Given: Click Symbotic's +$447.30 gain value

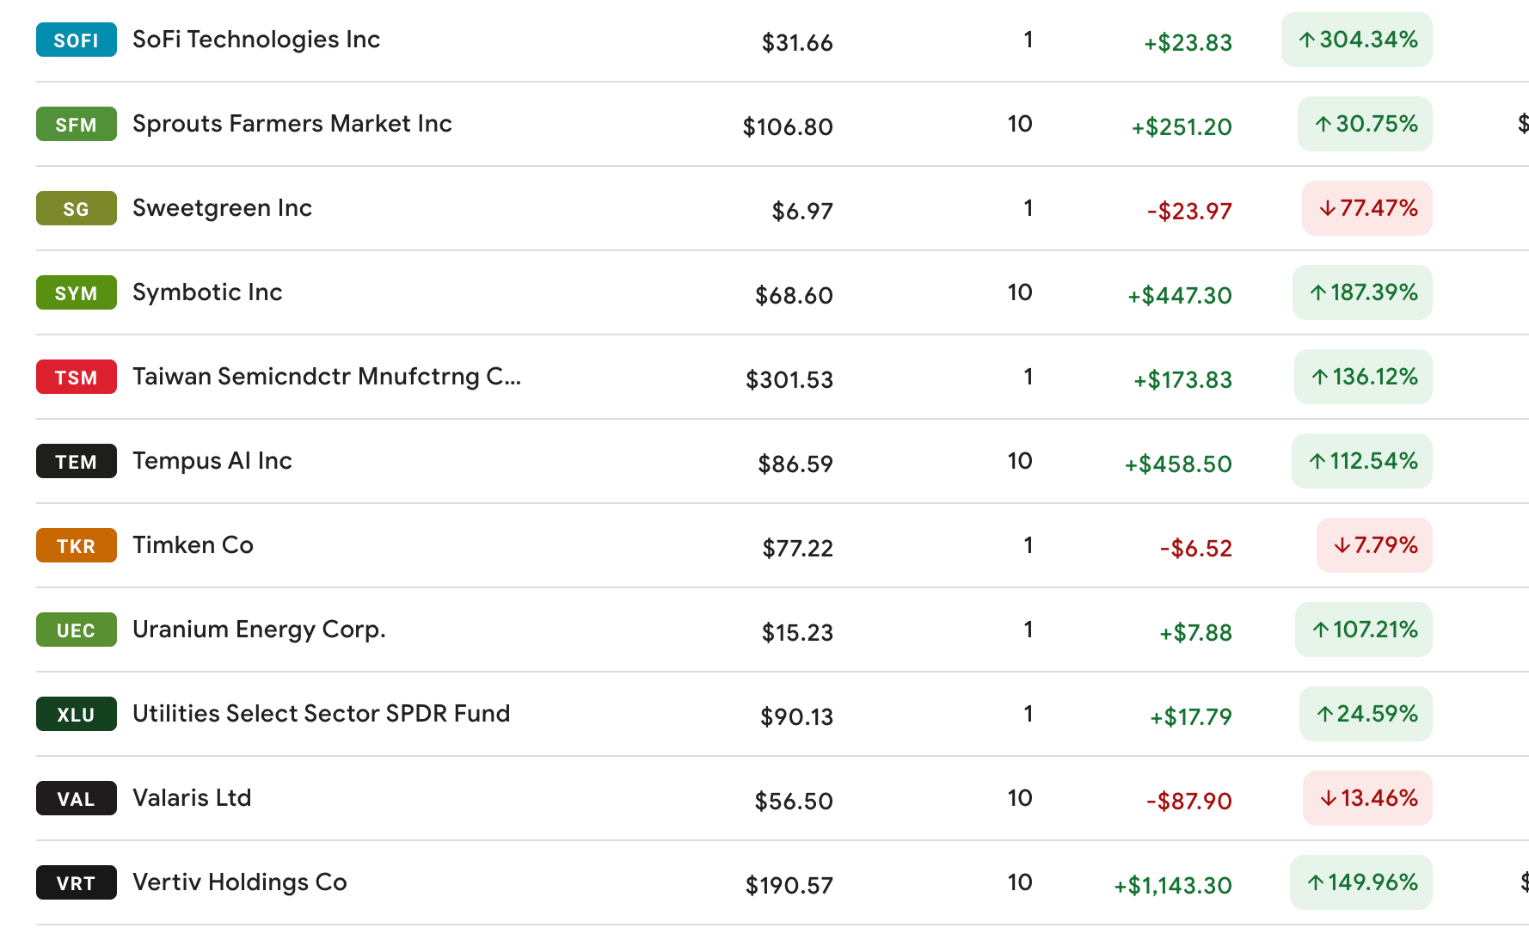Looking at the screenshot, I should 1179,295.
